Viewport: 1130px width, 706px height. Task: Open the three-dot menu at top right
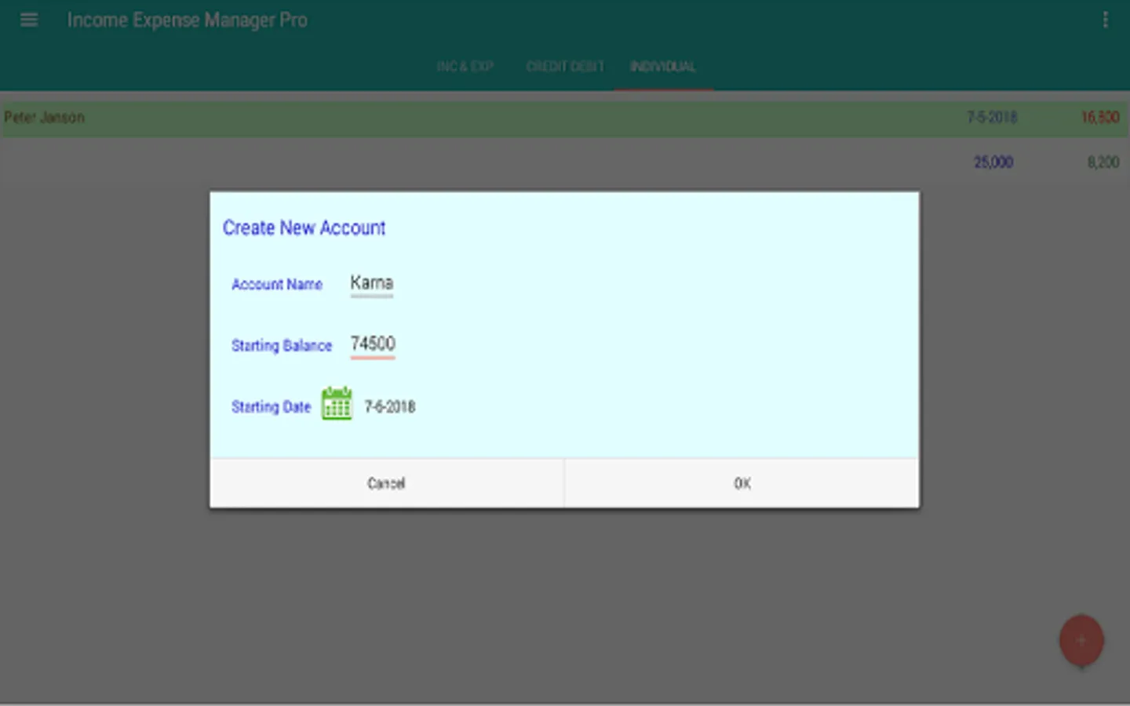pyautogui.click(x=1105, y=20)
